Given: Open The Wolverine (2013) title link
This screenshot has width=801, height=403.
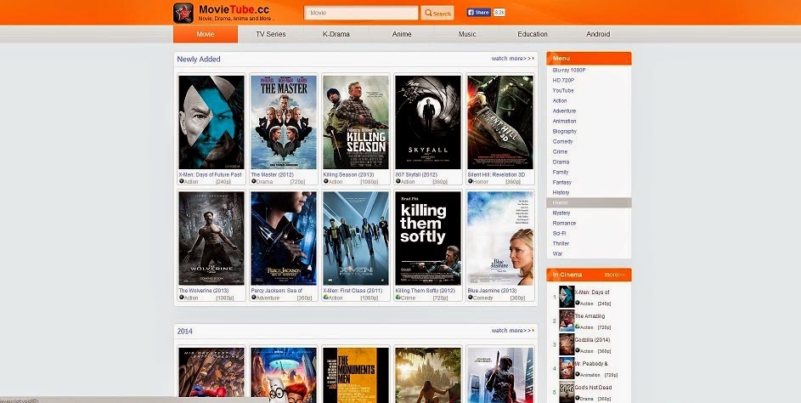Looking at the screenshot, I should coord(204,291).
